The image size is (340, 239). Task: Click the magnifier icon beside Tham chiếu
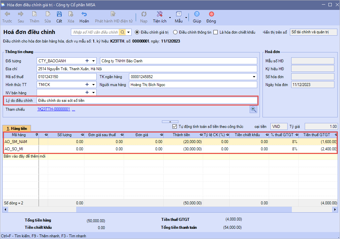pos(253,109)
